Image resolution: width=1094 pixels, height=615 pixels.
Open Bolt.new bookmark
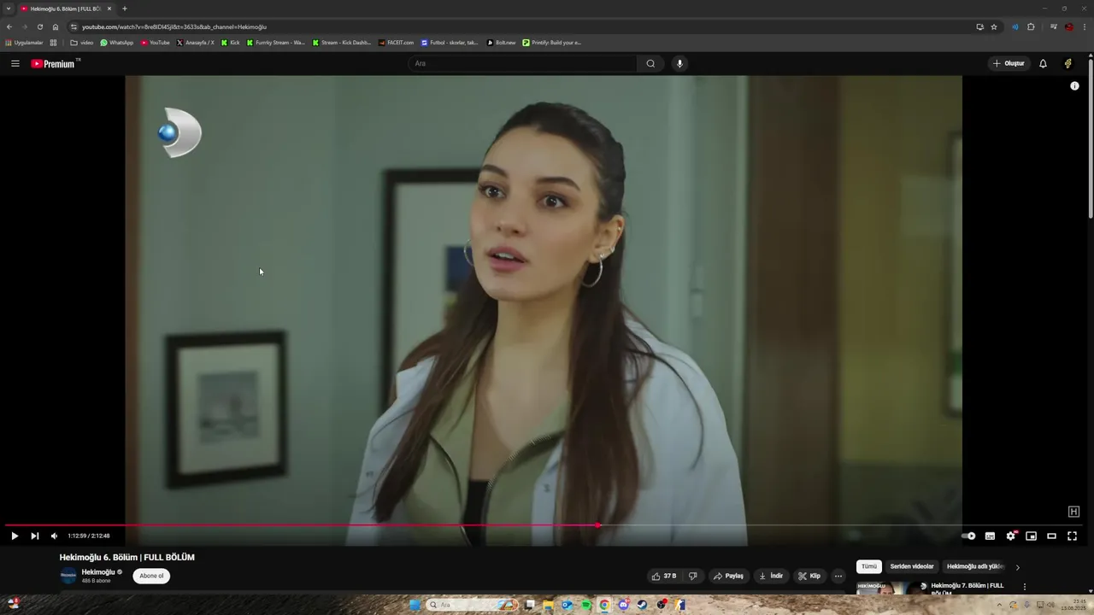pos(502,42)
